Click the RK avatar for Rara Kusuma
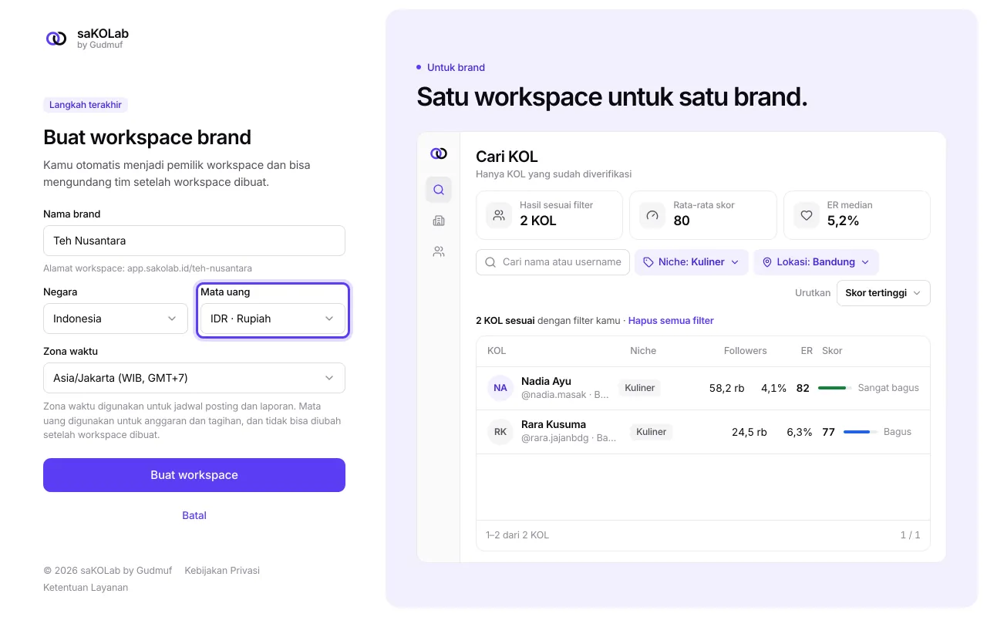This screenshot has width=987, height=617. (500, 432)
